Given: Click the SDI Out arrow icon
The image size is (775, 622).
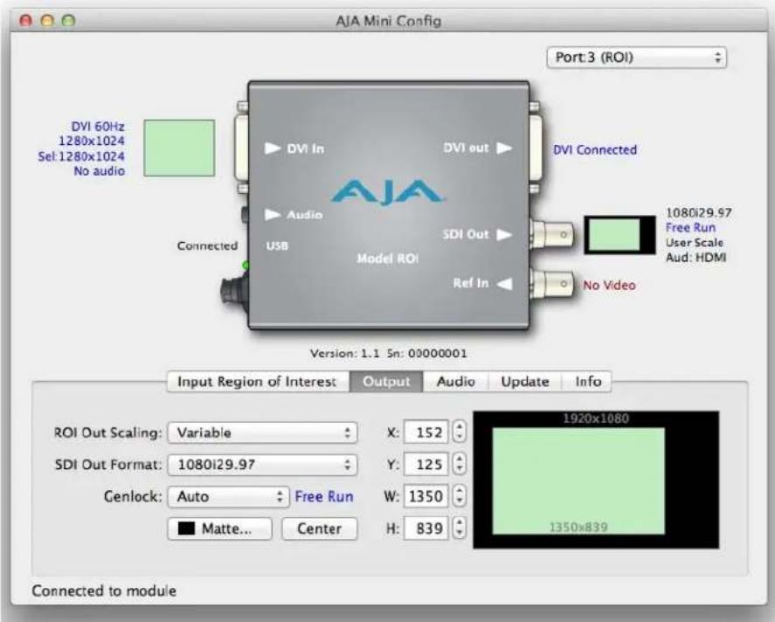Looking at the screenshot, I should (x=504, y=234).
